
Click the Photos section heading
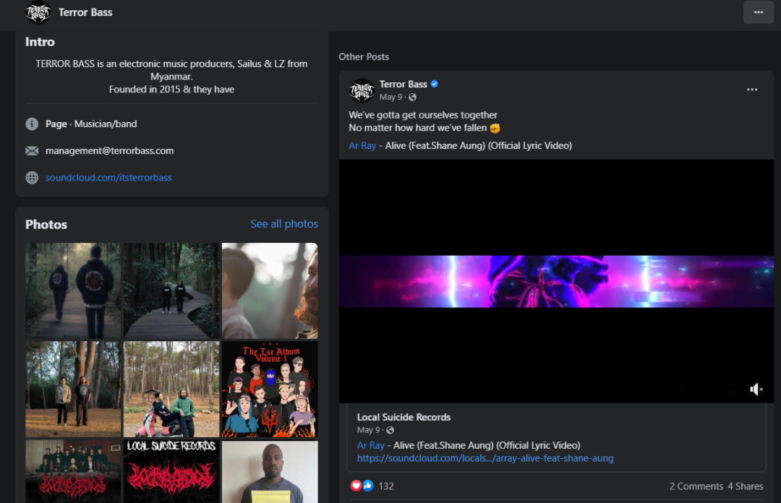[x=46, y=224]
